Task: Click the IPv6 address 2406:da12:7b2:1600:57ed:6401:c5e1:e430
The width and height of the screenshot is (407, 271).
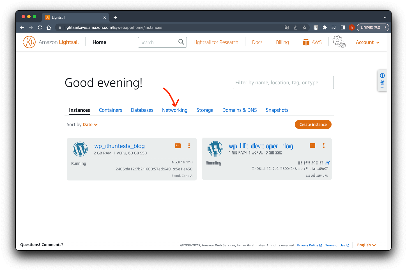Action: (154, 169)
